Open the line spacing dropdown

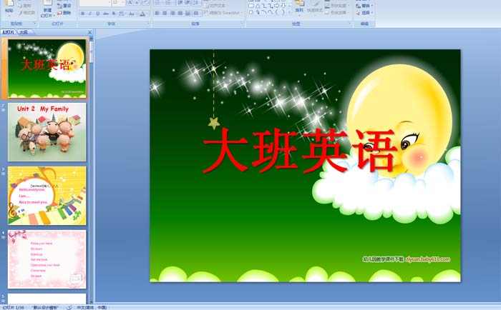point(197,3)
